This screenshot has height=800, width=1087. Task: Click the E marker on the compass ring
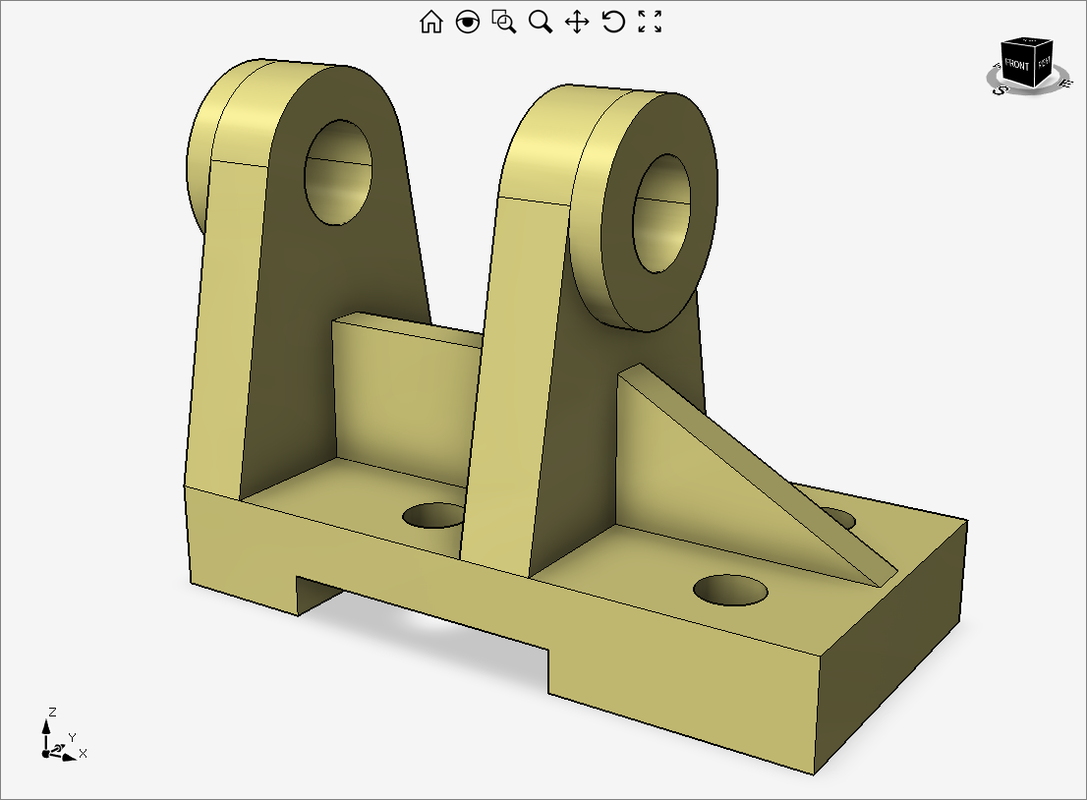1063,85
